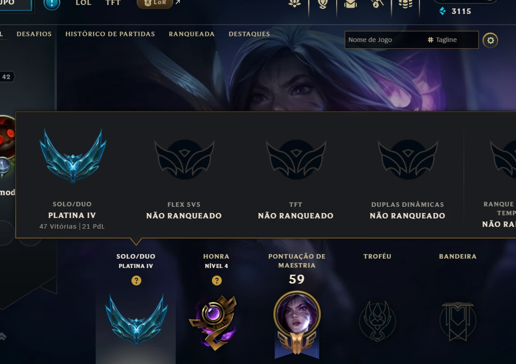This screenshot has height=364, width=516.
Task: Select LOL in the top navigation
Action: tap(83, 3)
